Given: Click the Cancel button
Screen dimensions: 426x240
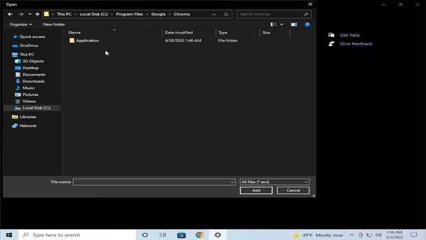Looking at the screenshot, I should 293,191.
